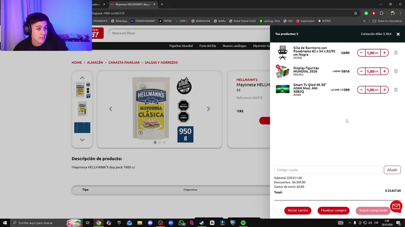Viewport: 405px width, 227px height.
Task: Increase quantity of Silla de Escritorio
Action: pyautogui.click(x=384, y=53)
